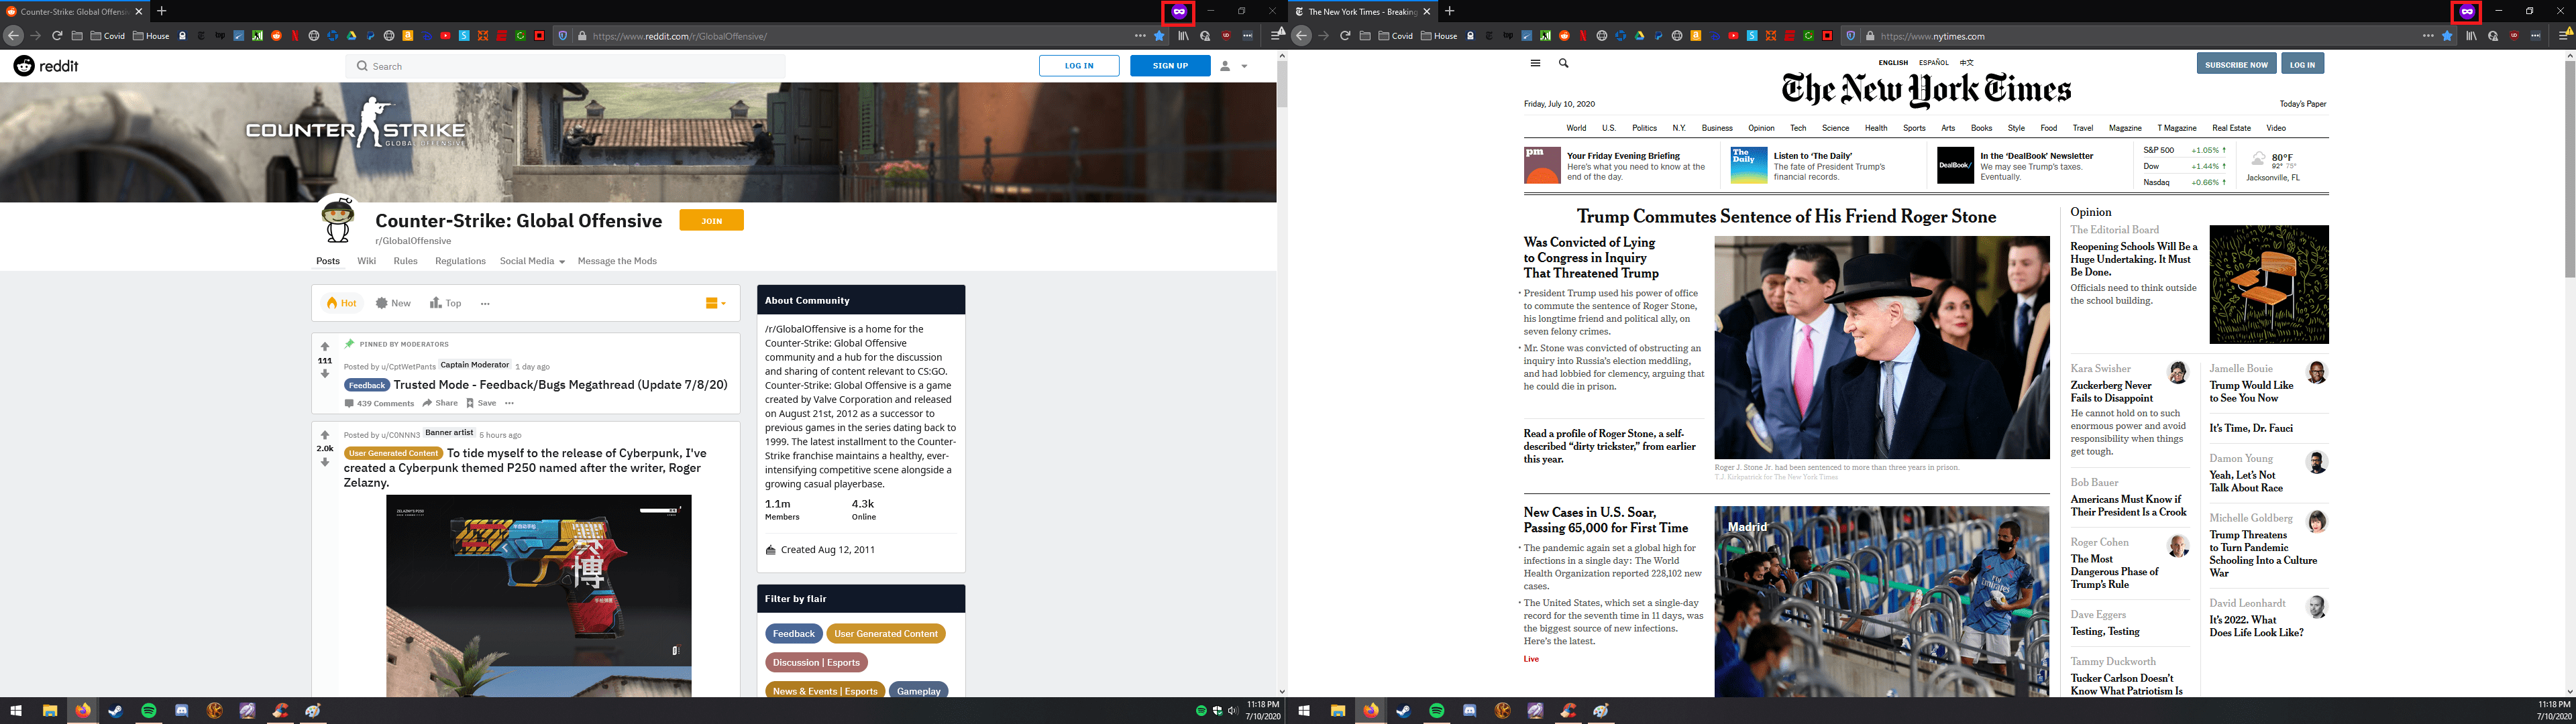2576x724 pixels.
Task: Click the Reddit SIGN UP button
Action: click(1169, 66)
